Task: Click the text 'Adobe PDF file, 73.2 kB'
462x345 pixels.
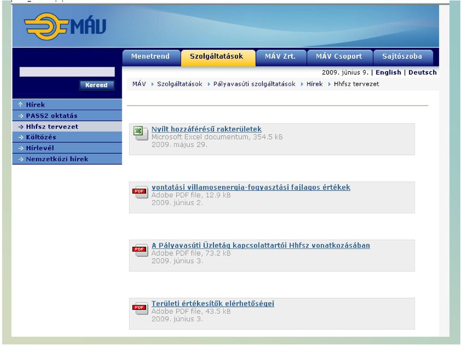Action: (x=191, y=253)
